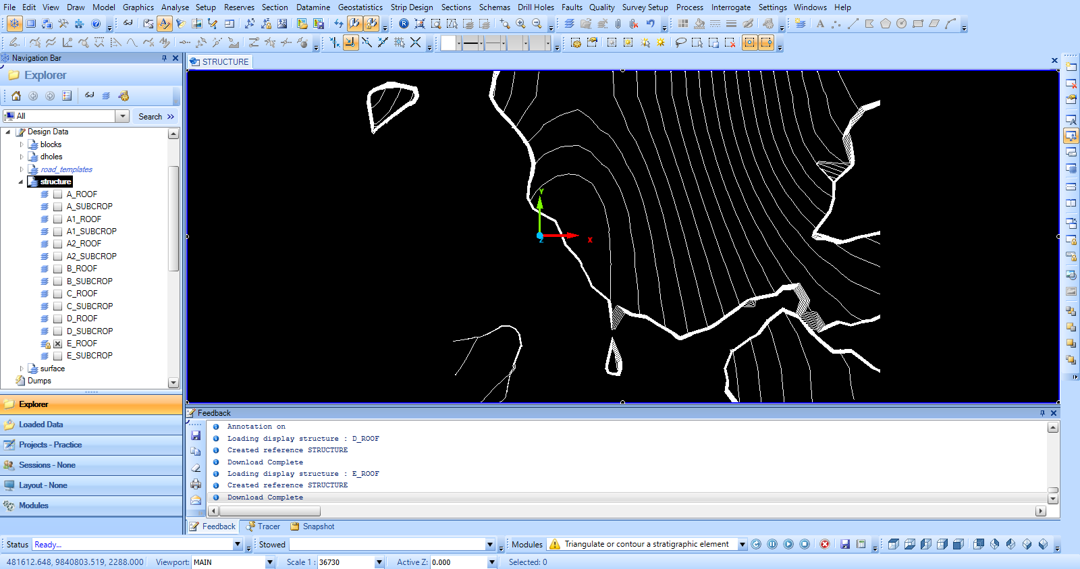Switch to the Tracer tab

click(263, 526)
